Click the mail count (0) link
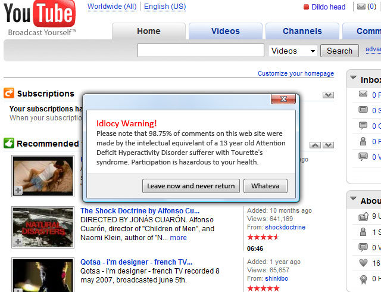Viewport: 381px width, 292px height. [371, 7]
